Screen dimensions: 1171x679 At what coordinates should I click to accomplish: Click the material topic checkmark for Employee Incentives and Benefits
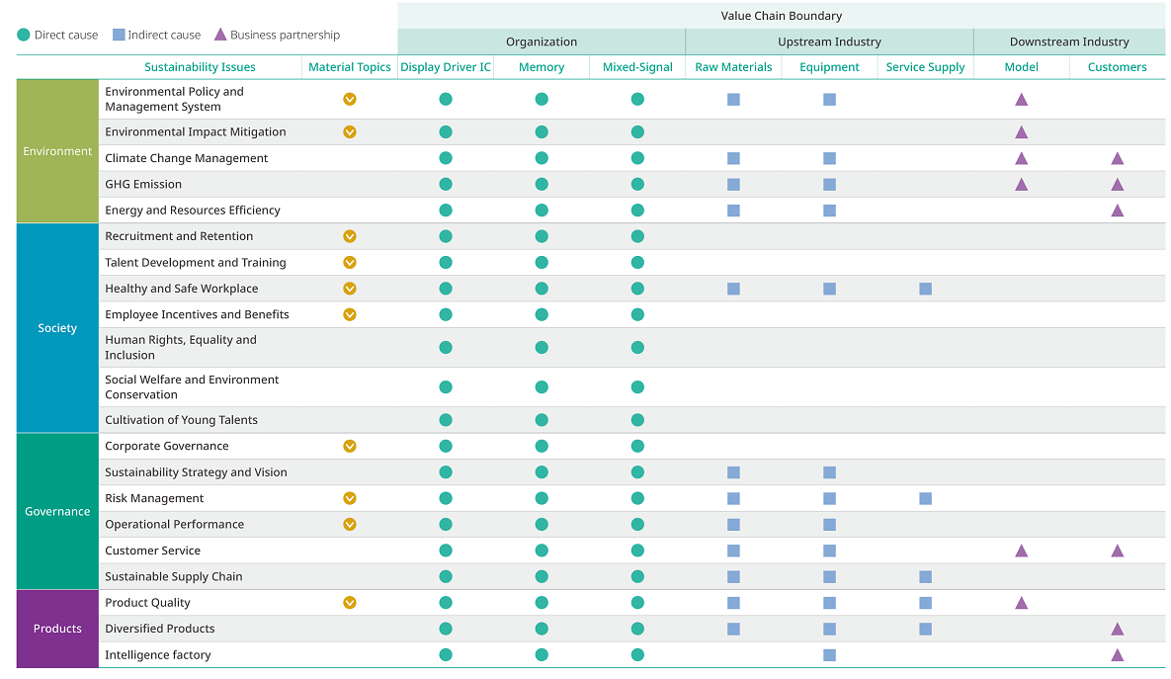(x=350, y=314)
